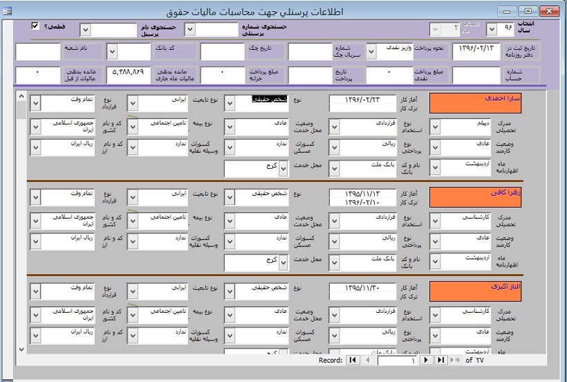
Task: Click the مبلغ پرداخت نقدی field
Action: click(x=389, y=75)
